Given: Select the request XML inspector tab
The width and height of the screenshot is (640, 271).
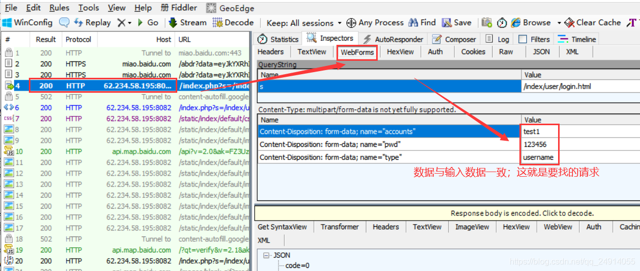Looking at the screenshot, I should tap(572, 52).
